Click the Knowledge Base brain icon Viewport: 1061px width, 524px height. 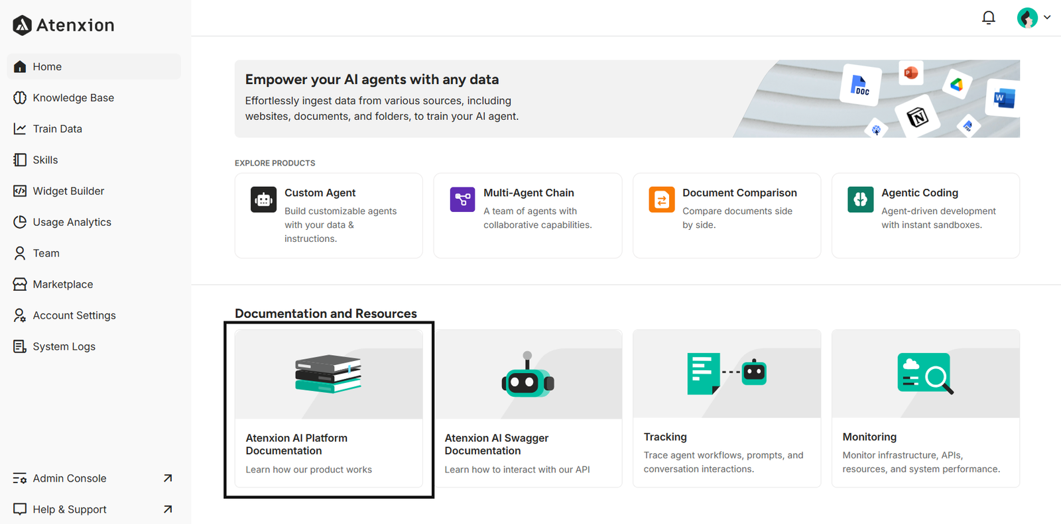tap(20, 97)
